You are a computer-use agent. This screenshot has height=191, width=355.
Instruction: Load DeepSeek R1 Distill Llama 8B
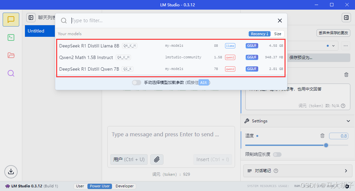tap(171, 46)
